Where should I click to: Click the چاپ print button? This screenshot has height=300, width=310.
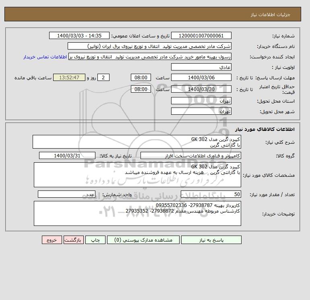click(95, 240)
